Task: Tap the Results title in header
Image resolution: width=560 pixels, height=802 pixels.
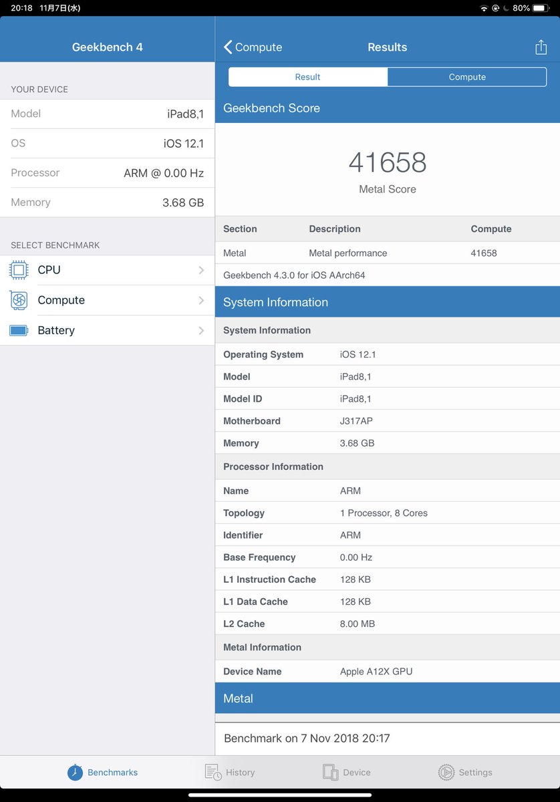Action: [x=388, y=47]
